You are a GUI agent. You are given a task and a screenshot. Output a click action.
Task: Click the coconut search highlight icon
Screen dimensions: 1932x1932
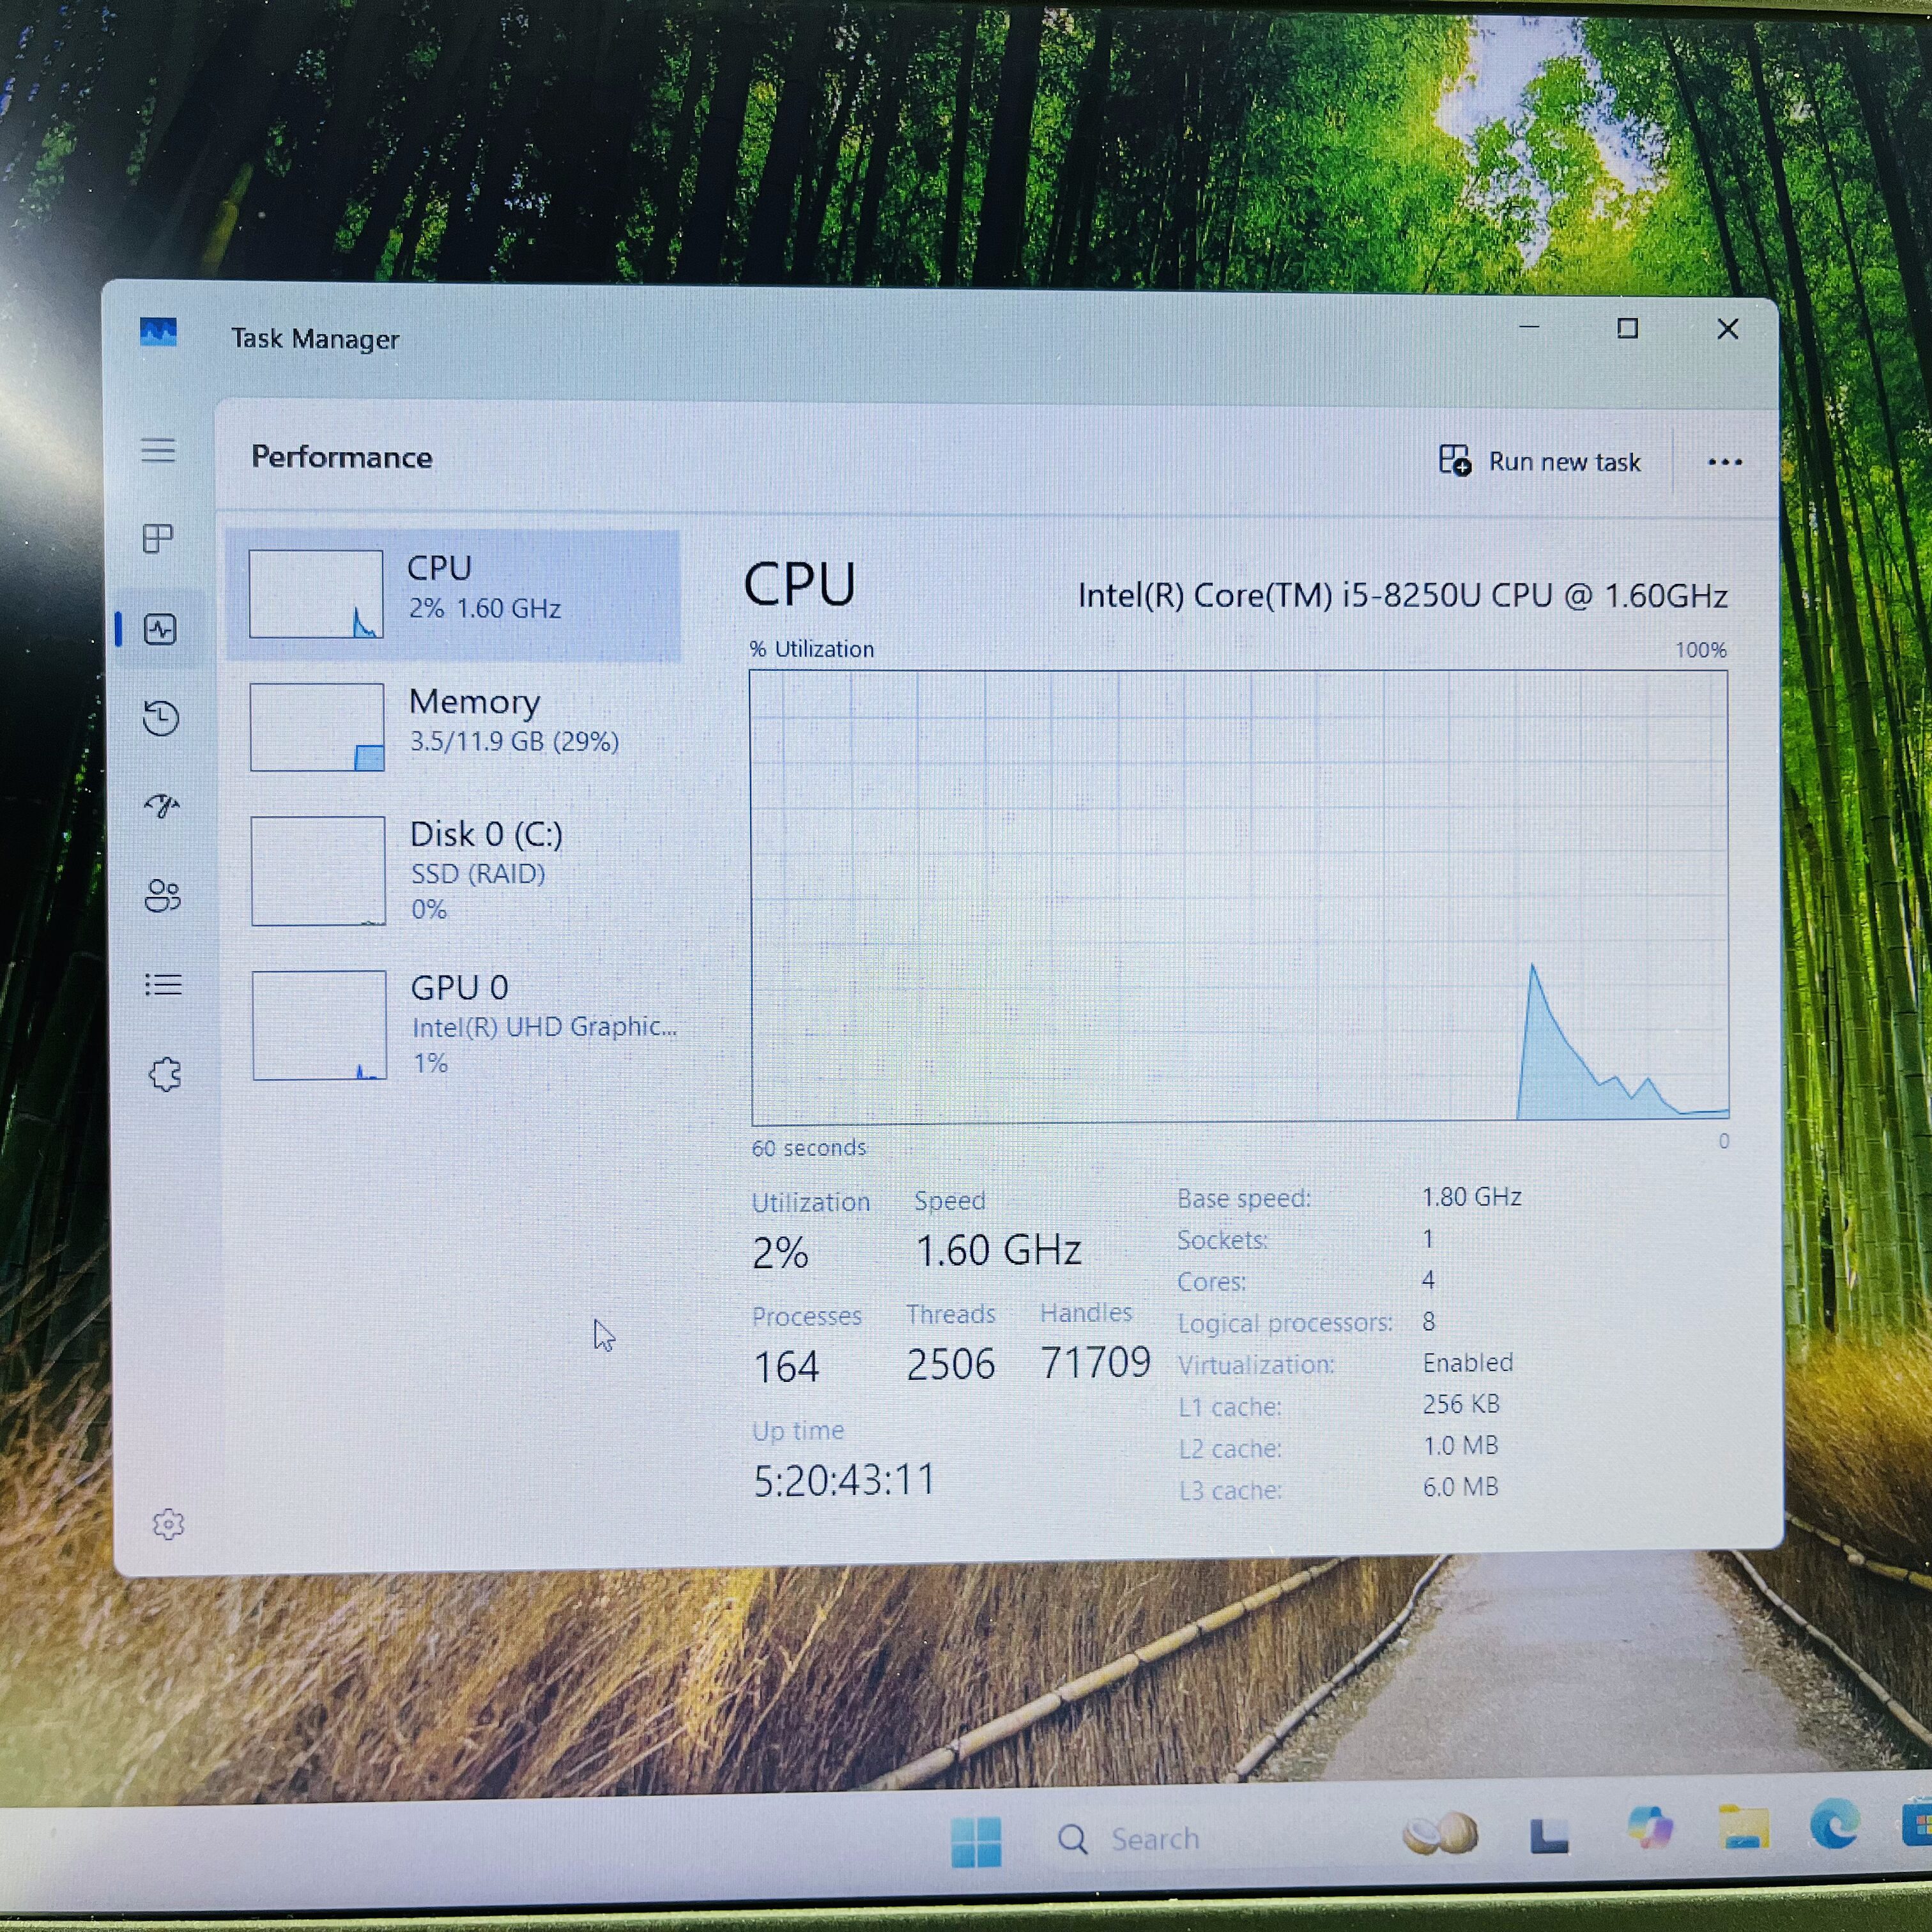1440,1834
